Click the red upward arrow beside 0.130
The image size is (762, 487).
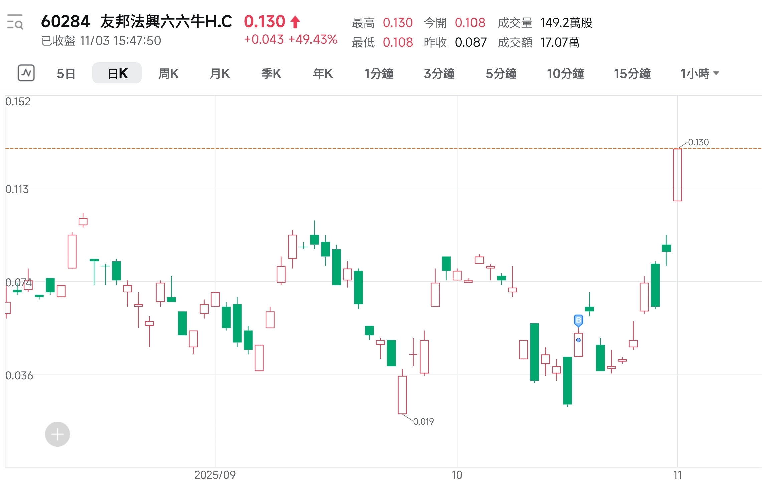(294, 21)
